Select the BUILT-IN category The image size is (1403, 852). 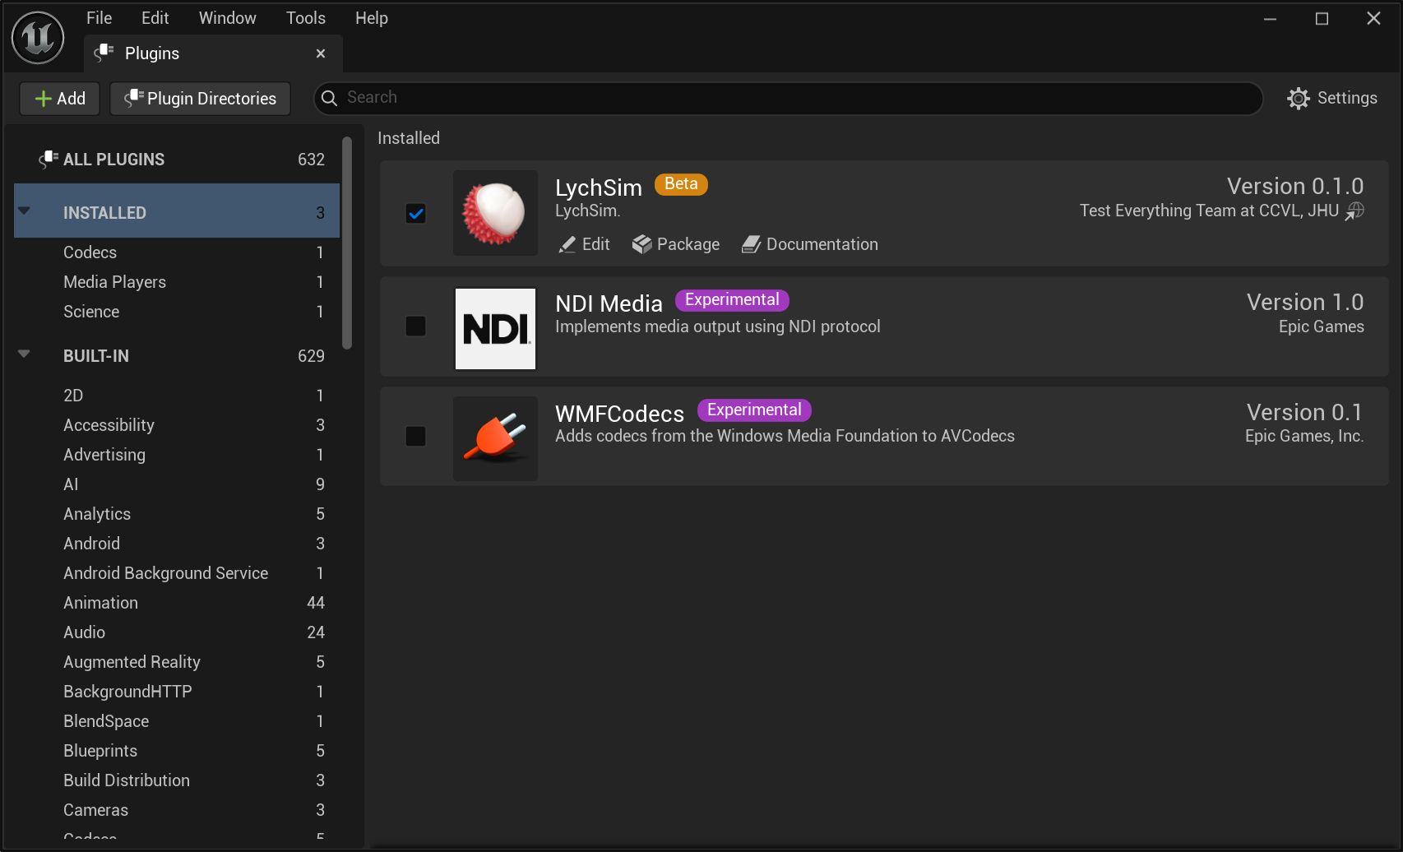point(177,356)
